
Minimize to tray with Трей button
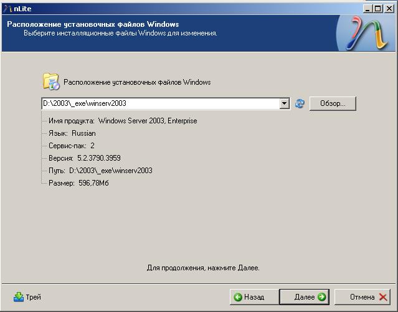27,297
